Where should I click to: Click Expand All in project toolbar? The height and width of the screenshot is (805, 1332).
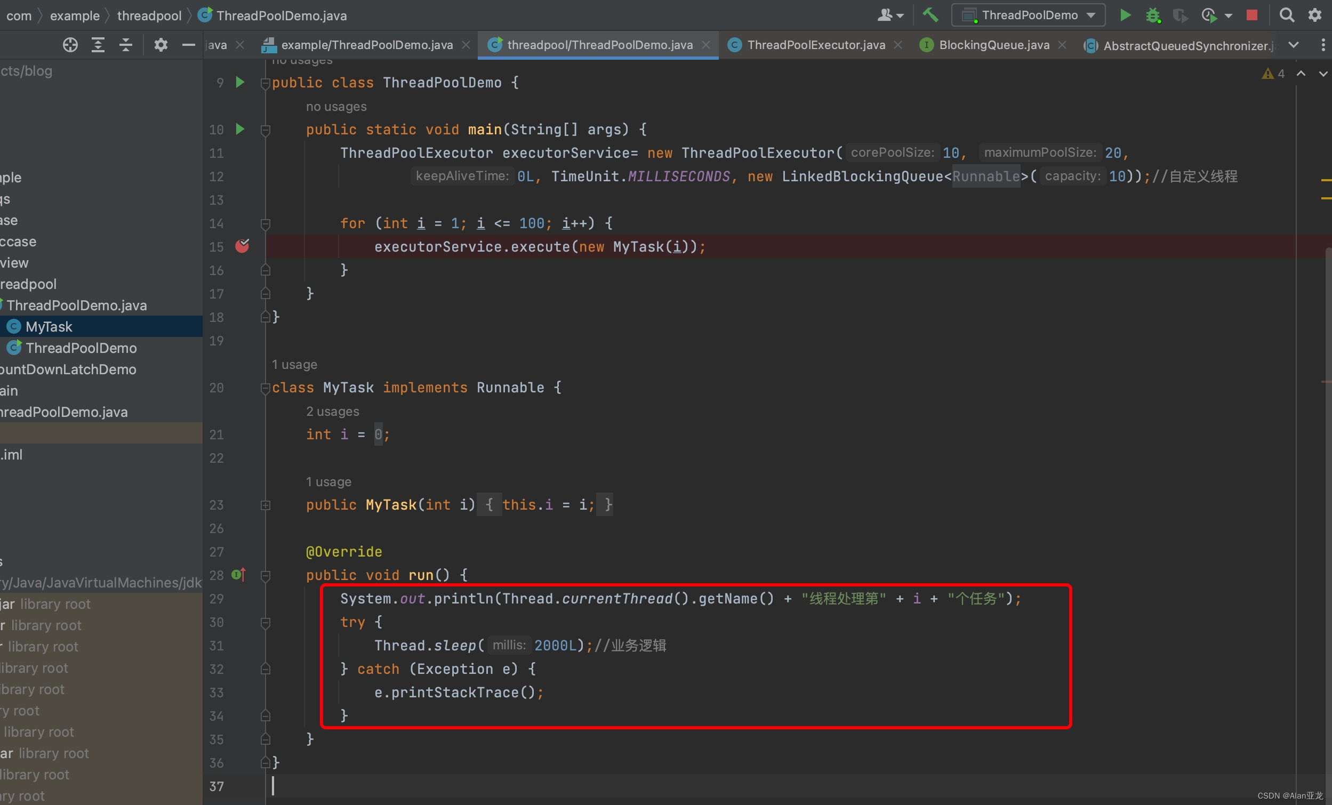coord(98,45)
